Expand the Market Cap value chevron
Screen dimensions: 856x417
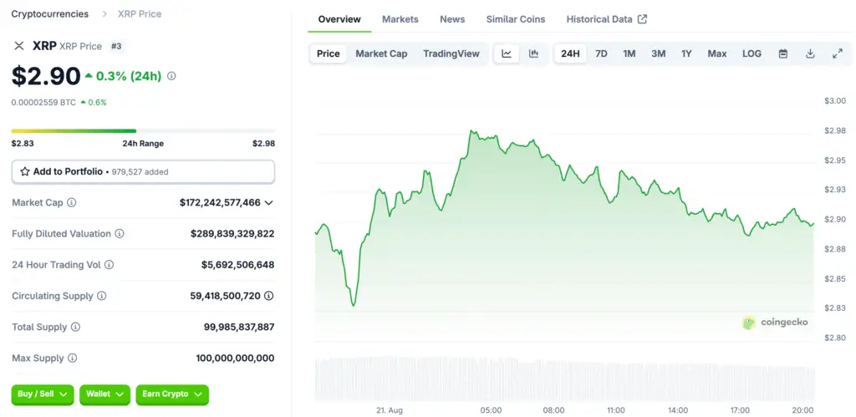coord(268,203)
